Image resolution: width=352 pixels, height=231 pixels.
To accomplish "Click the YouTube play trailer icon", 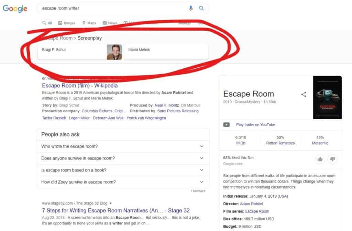I will pos(227,125).
